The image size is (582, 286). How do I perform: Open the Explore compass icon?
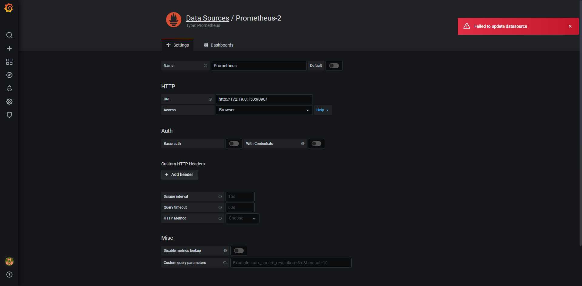[x=9, y=75]
